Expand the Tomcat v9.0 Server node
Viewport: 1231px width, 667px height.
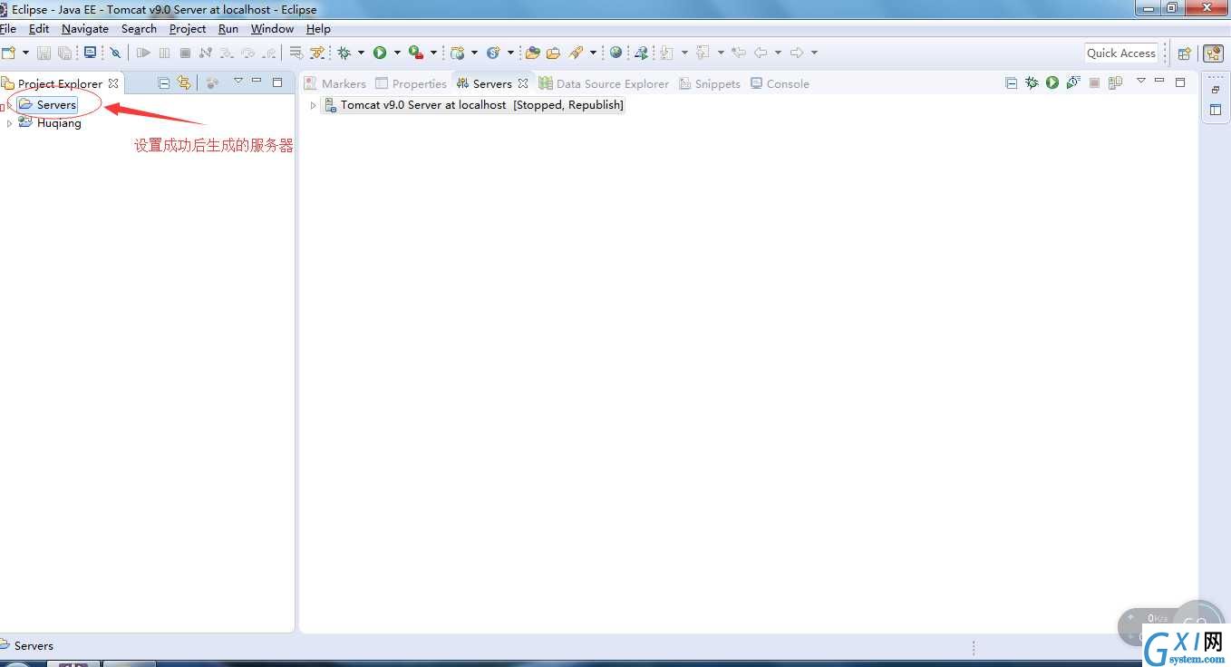[314, 105]
